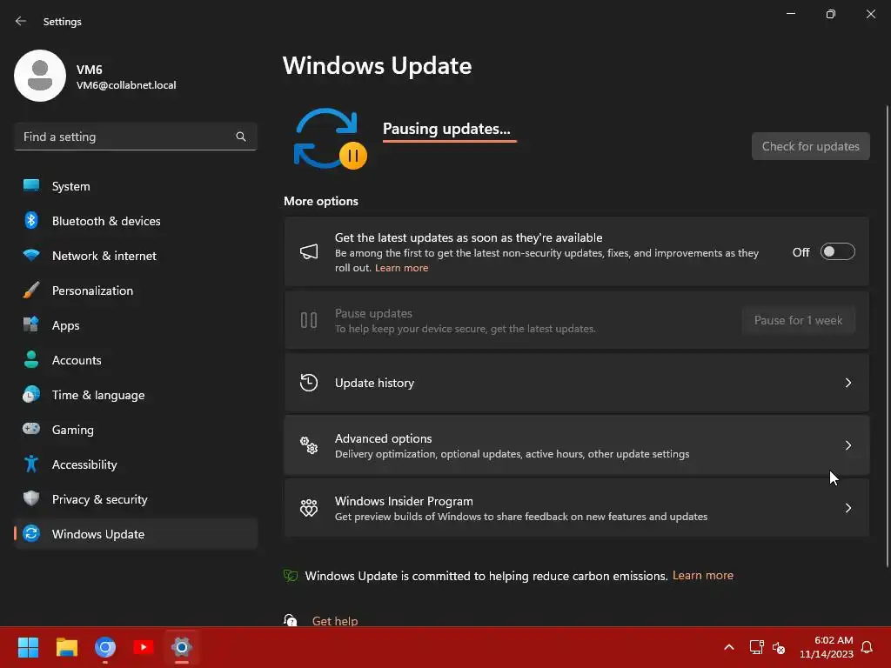Open the Start menu from taskbar
This screenshot has height=668, width=891.
(28, 647)
